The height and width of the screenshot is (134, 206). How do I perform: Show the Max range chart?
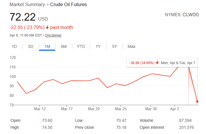pos(131,46)
